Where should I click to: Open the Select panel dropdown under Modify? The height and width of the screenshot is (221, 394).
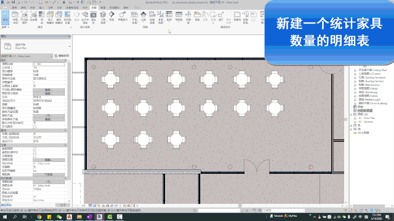tap(5, 27)
